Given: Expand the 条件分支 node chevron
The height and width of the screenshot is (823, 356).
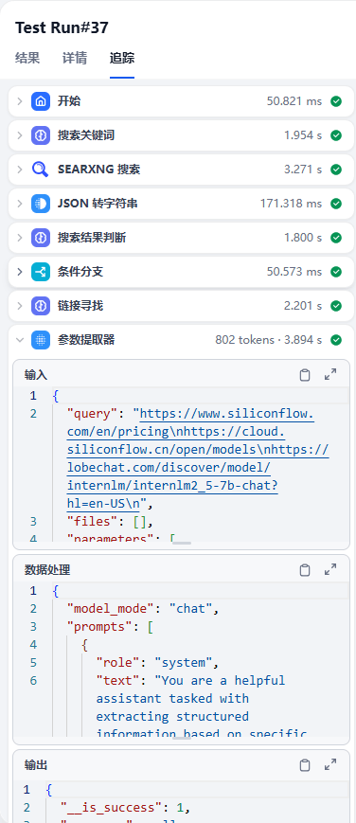Looking at the screenshot, I should pos(20,272).
